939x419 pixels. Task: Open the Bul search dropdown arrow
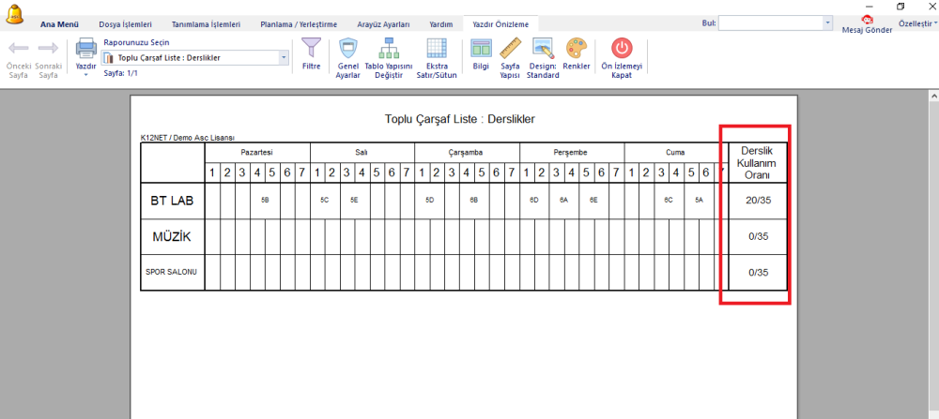[x=827, y=23]
